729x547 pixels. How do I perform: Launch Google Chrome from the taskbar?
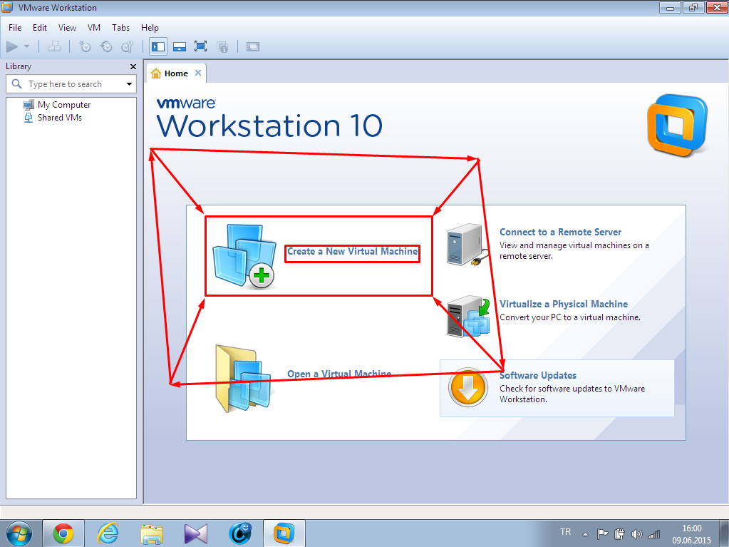[63, 533]
